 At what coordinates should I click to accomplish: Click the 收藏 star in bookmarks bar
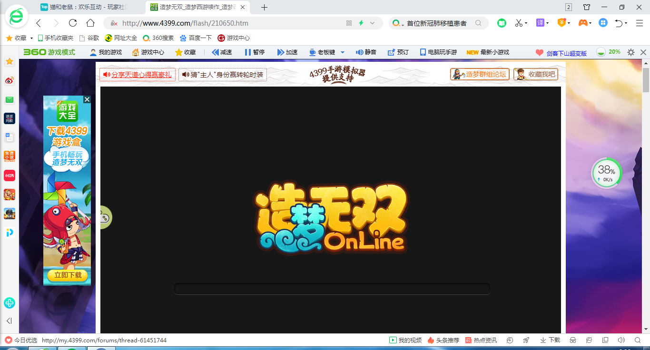pos(9,38)
